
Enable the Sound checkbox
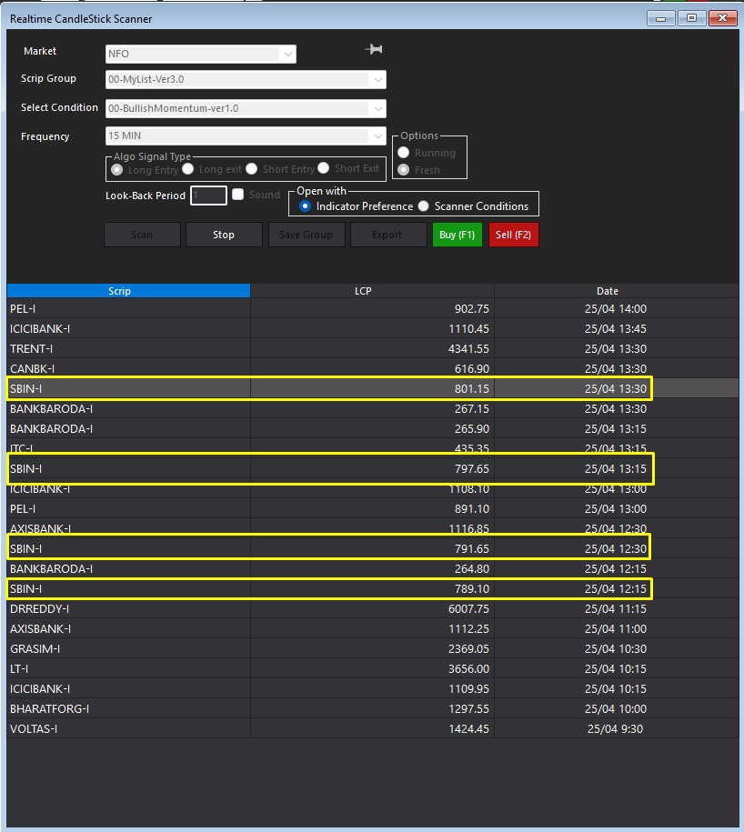pyautogui.click(x=237, y=195)
